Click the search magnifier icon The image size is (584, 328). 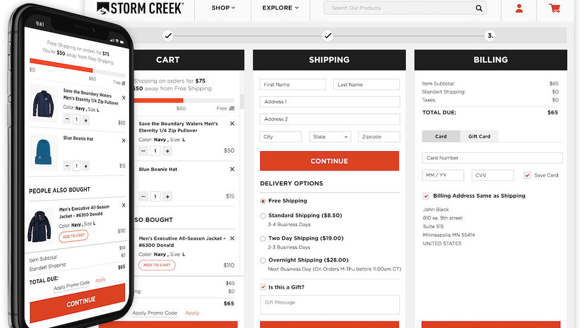(x=479, y=8)
